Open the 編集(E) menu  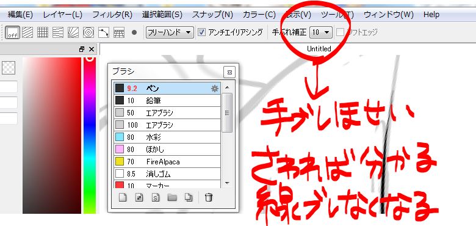(20, 15)
